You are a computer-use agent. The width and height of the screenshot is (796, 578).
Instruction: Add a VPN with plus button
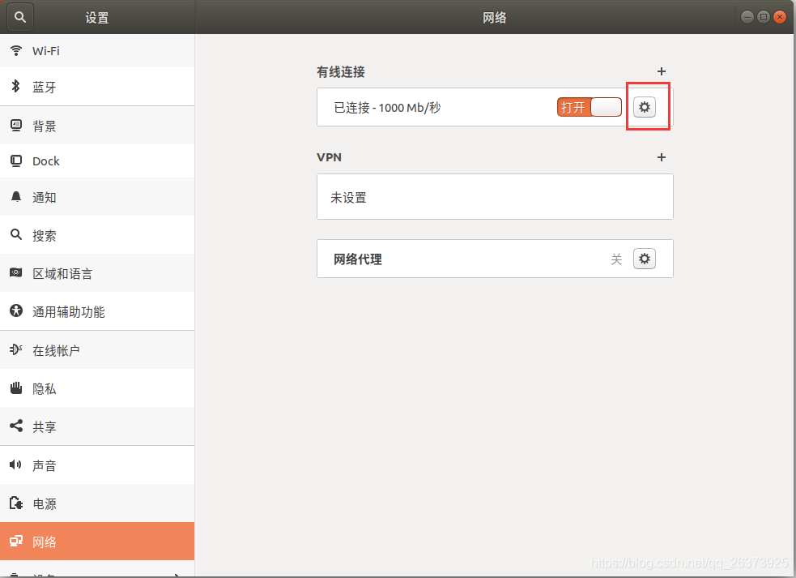(661, 157)
